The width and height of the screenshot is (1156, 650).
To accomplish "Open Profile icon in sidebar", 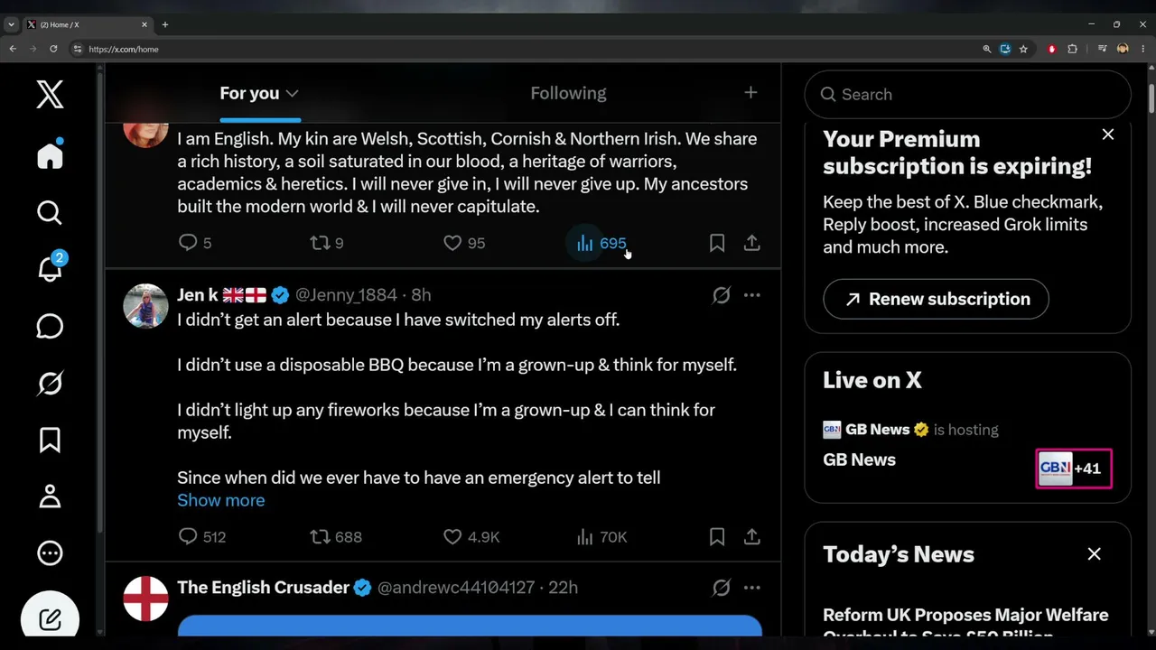I will tap(50, 496).
